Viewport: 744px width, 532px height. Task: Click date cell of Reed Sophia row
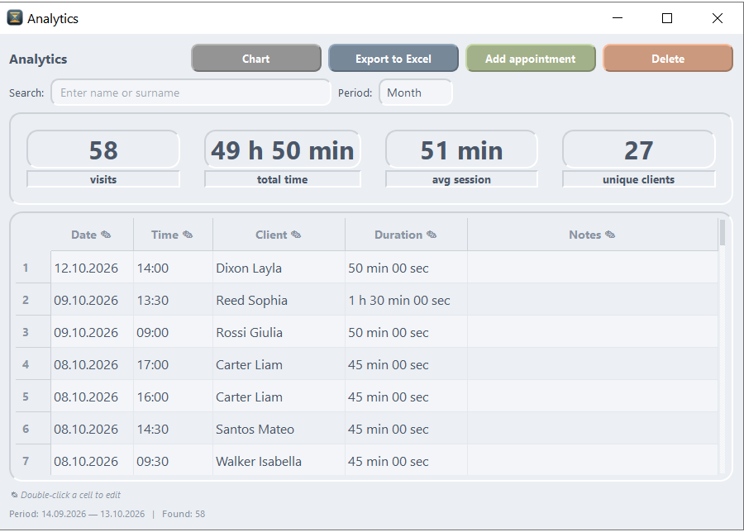(x=92, y=300)
